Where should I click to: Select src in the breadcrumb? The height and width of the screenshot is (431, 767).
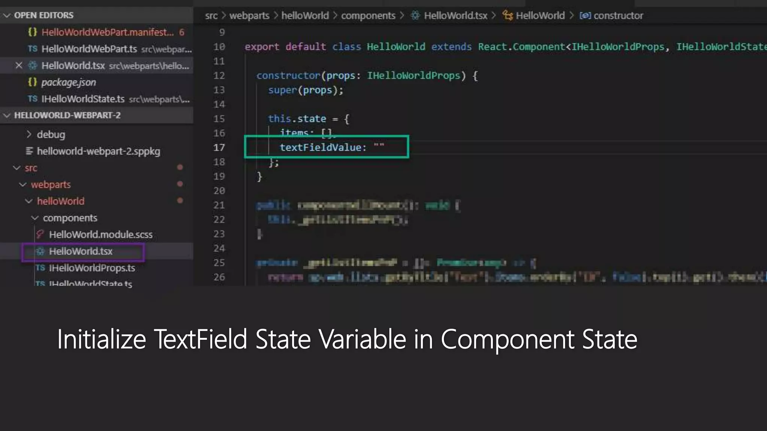pyautogui.click(x=211, y=16)
